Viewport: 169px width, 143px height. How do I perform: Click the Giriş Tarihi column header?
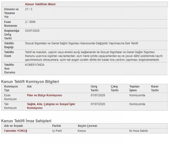(94, 88)
